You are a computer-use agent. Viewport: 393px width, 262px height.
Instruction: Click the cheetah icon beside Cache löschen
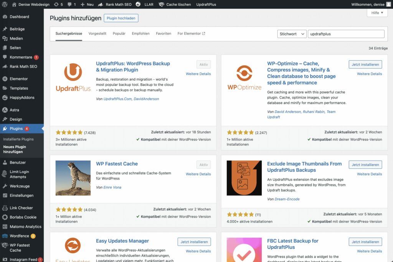[162, 4]
